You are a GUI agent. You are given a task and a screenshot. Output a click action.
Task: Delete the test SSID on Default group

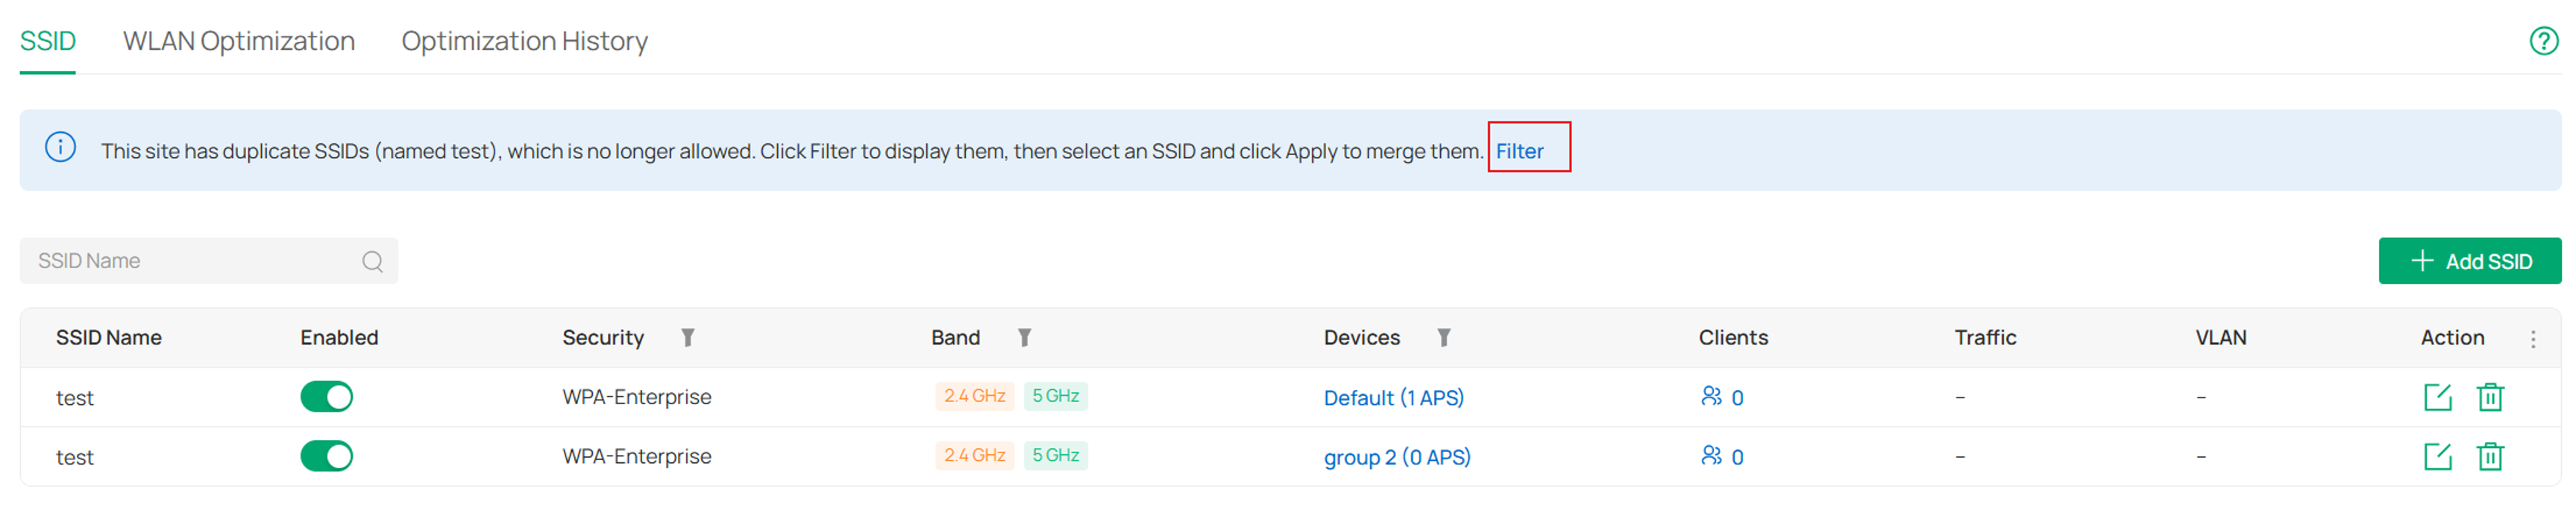point(2490,397)
